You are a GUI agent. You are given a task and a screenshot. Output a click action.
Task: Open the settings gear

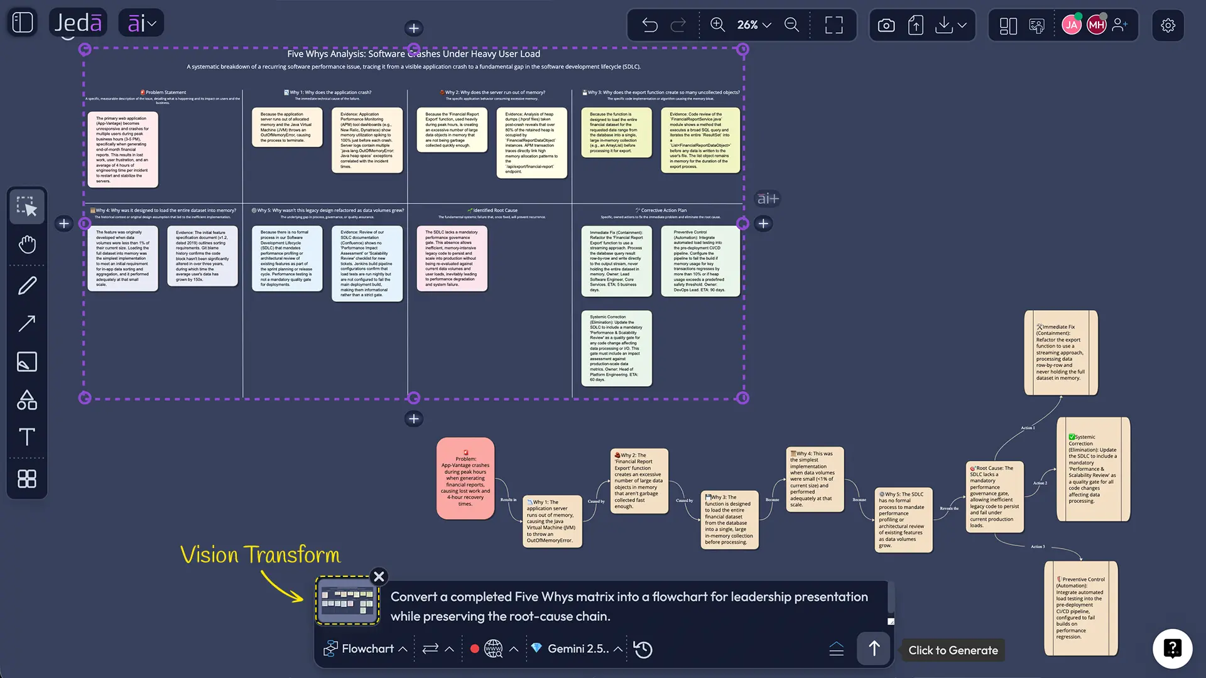pos(1168,25)
